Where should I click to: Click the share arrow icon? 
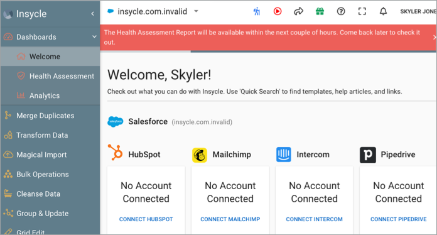298,11
